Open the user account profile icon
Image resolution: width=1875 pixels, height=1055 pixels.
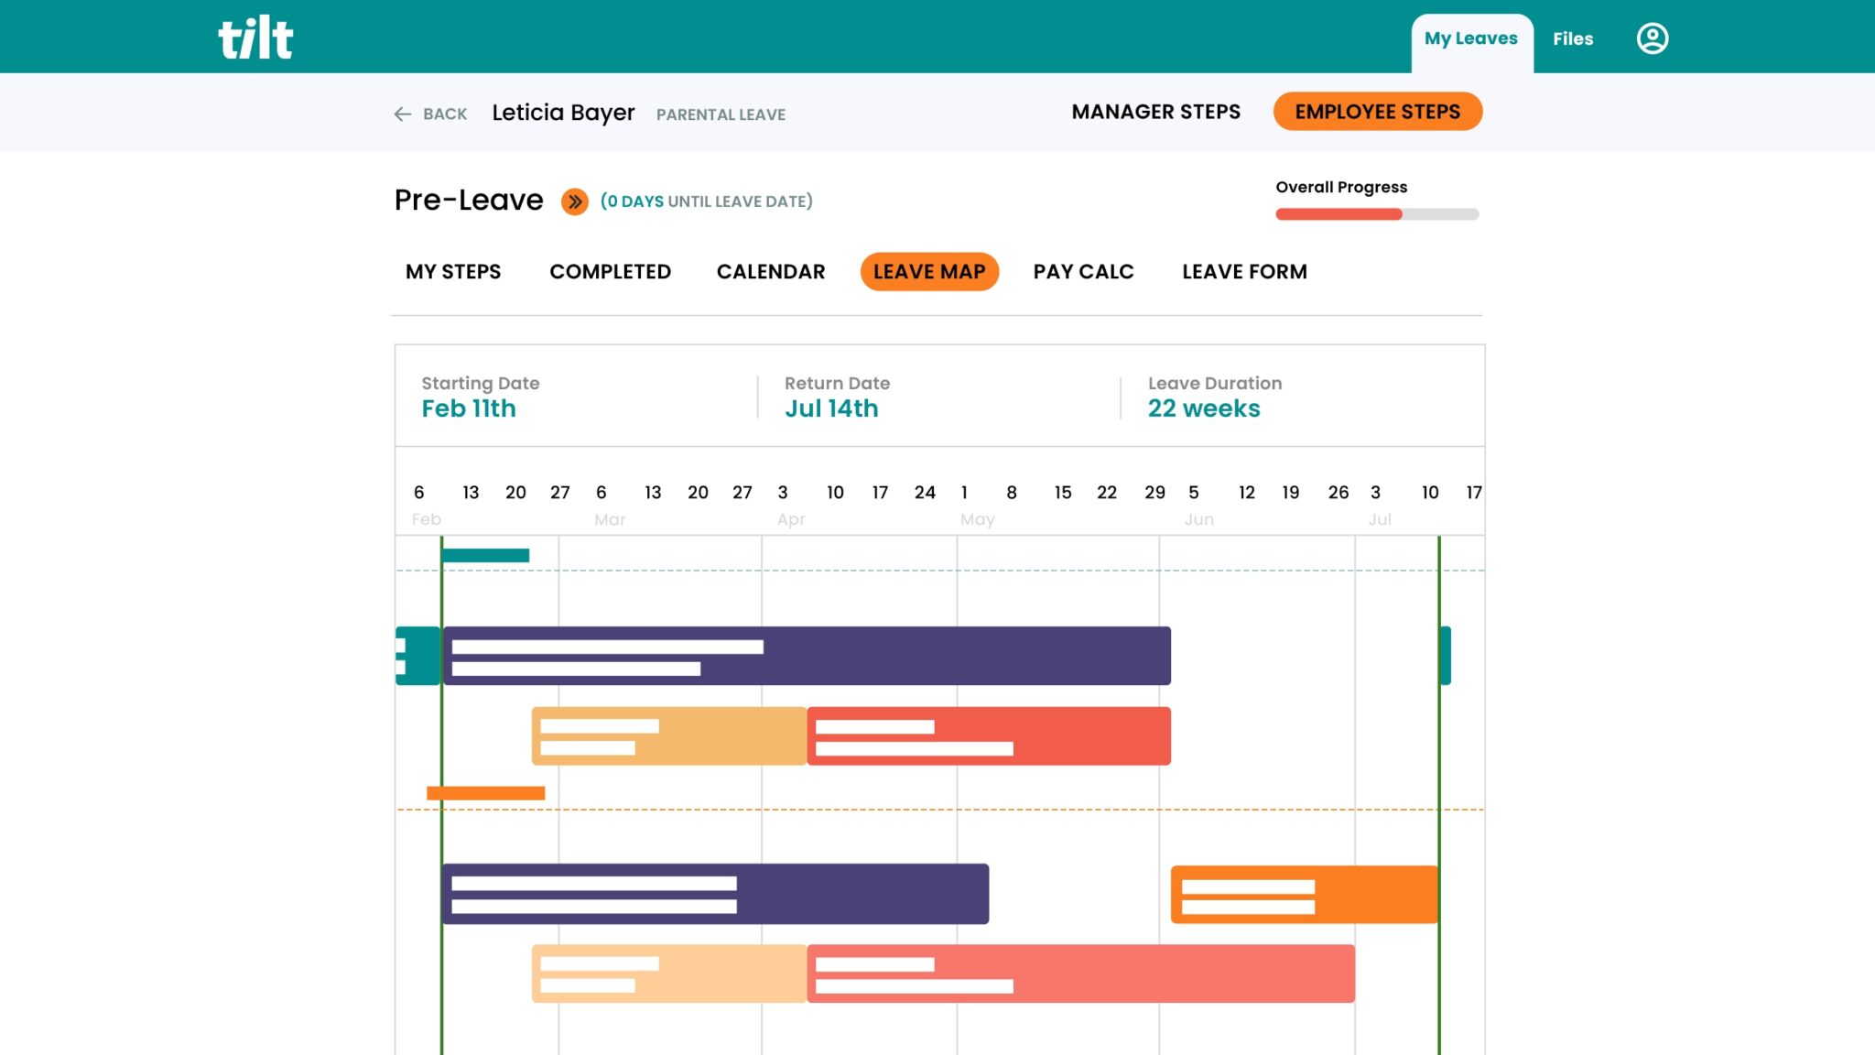[1652, 38]
